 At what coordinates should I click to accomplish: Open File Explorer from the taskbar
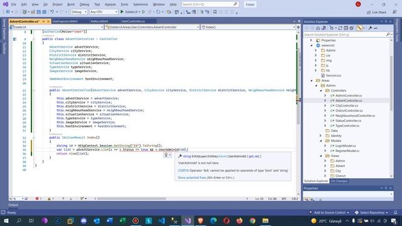tap(265, 220)
